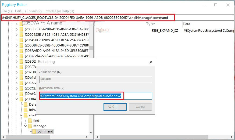Collapse the shell key node
Viewport: 235px width, 140px height.
[x=21, y=115]
